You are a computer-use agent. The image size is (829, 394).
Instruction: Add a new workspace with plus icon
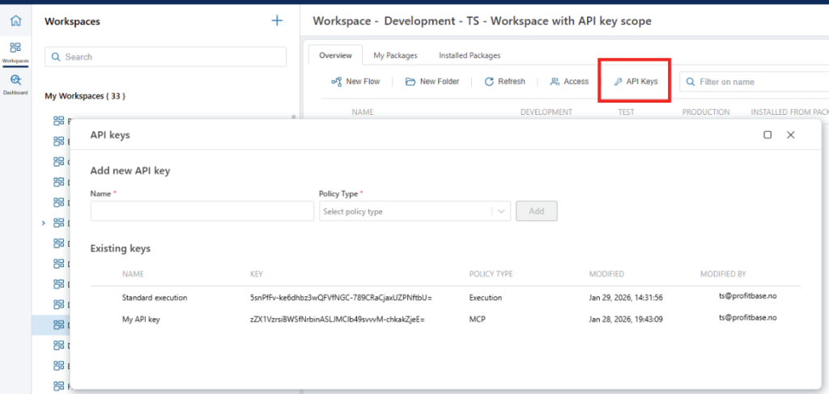(277, 21)
